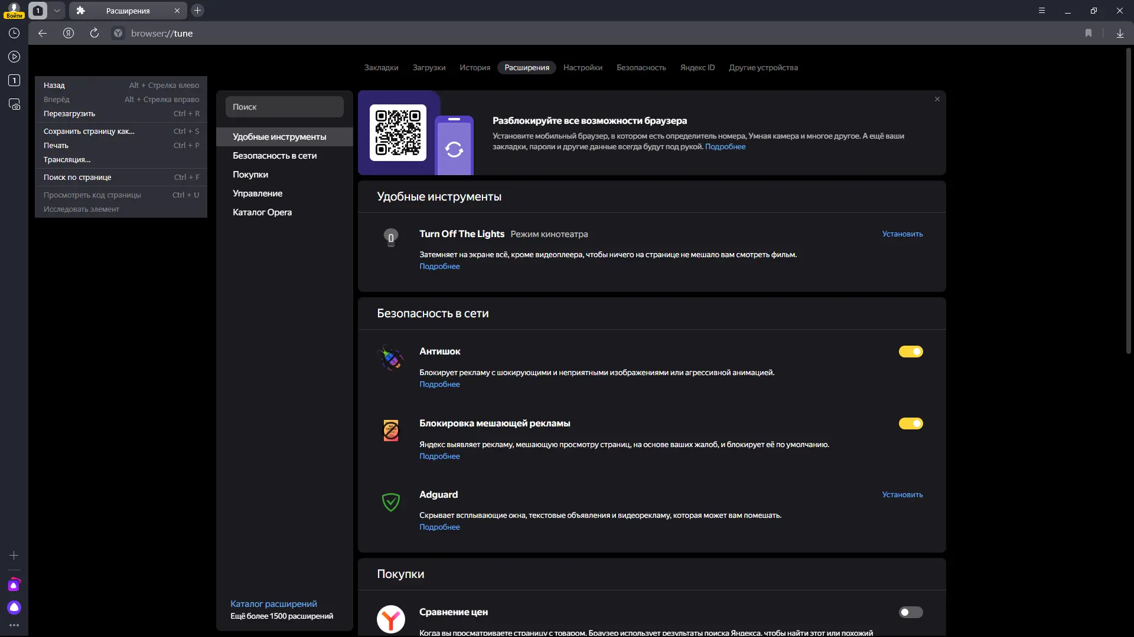Click the Yandex home button in toolbar

(x=69, y=34)
